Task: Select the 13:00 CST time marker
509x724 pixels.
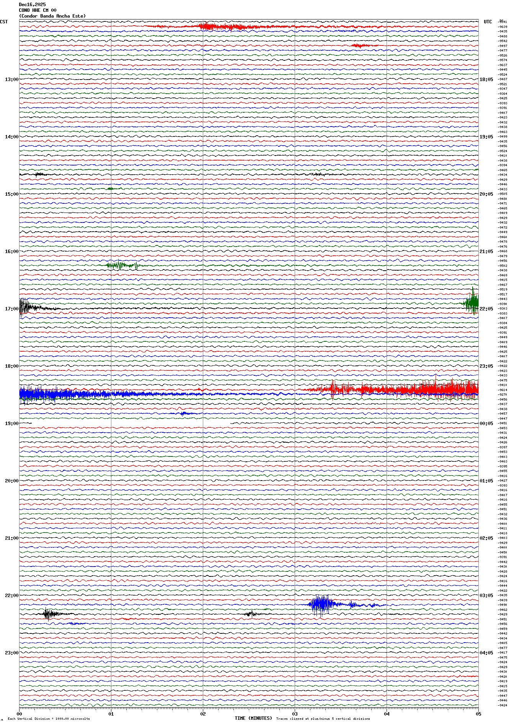Action: click(x=11, y=80)
